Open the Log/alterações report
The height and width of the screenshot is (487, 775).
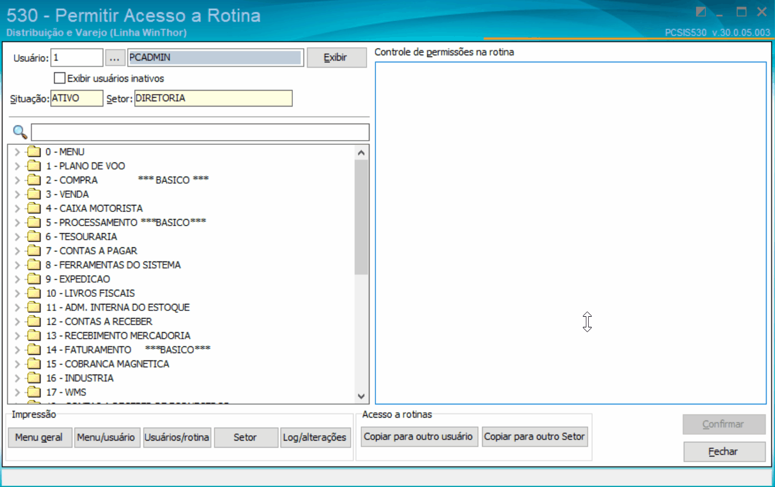coord(315,438)
